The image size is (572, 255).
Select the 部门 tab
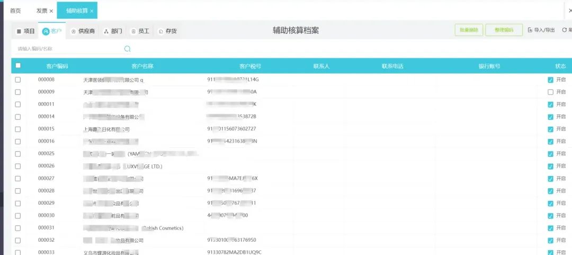[113, 31]
